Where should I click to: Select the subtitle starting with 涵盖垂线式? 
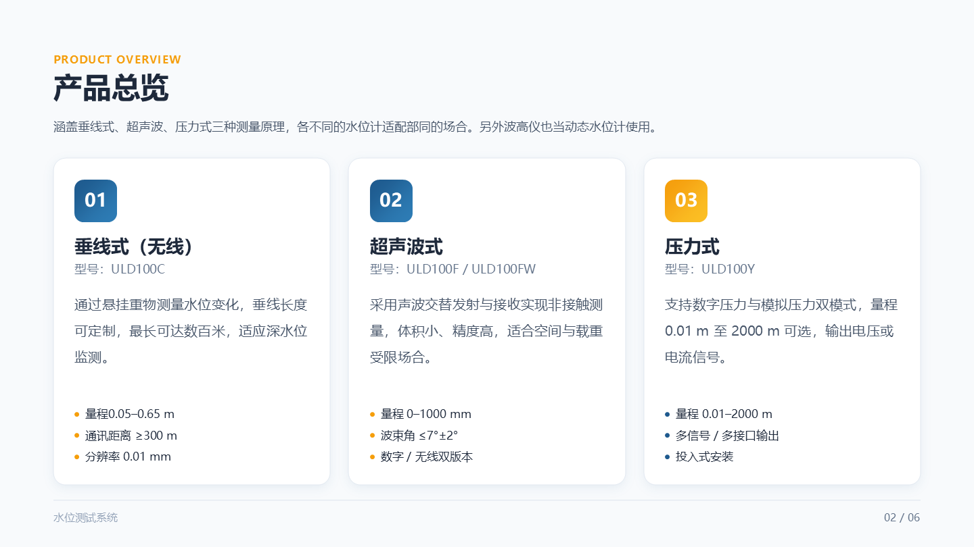point(356,127)
